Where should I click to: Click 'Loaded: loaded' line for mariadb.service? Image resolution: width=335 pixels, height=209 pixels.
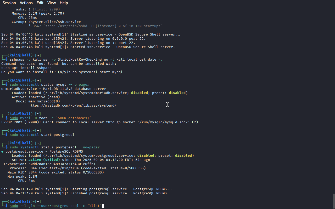[x=100, y=93]
